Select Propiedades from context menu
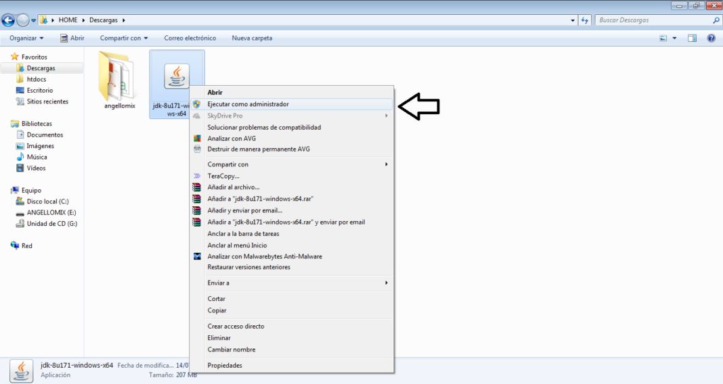Viewport: 723px width, 384px height. (225, 365)
